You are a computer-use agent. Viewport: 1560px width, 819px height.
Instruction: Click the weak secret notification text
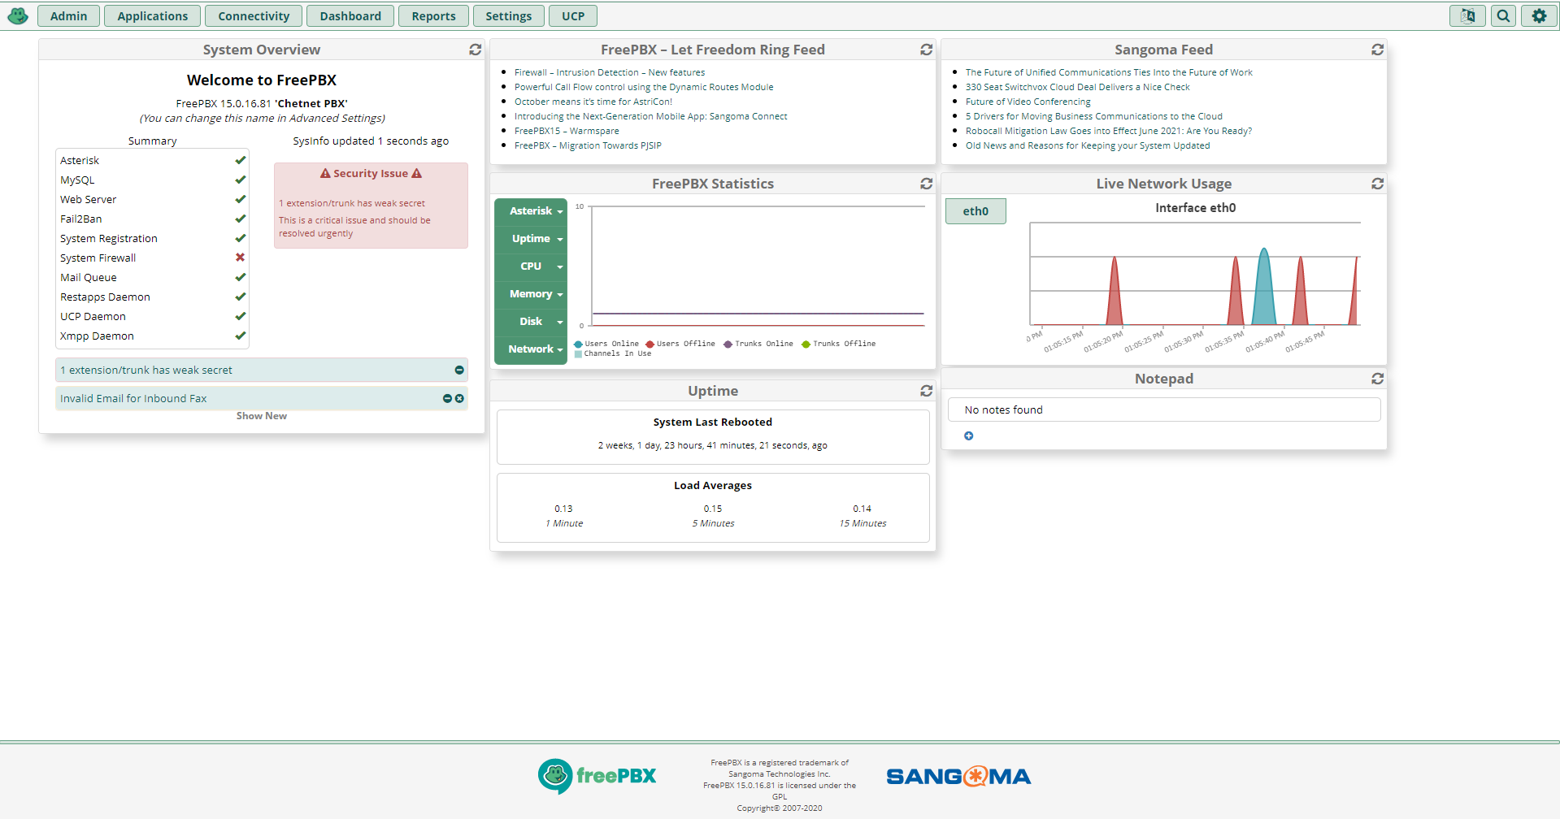146,370
